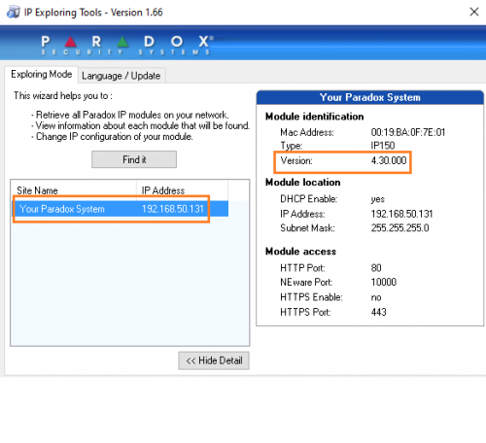This screenshot has width=486, height=443.
Task: Click the View information about each module line
Action: (x=140, y=125)
